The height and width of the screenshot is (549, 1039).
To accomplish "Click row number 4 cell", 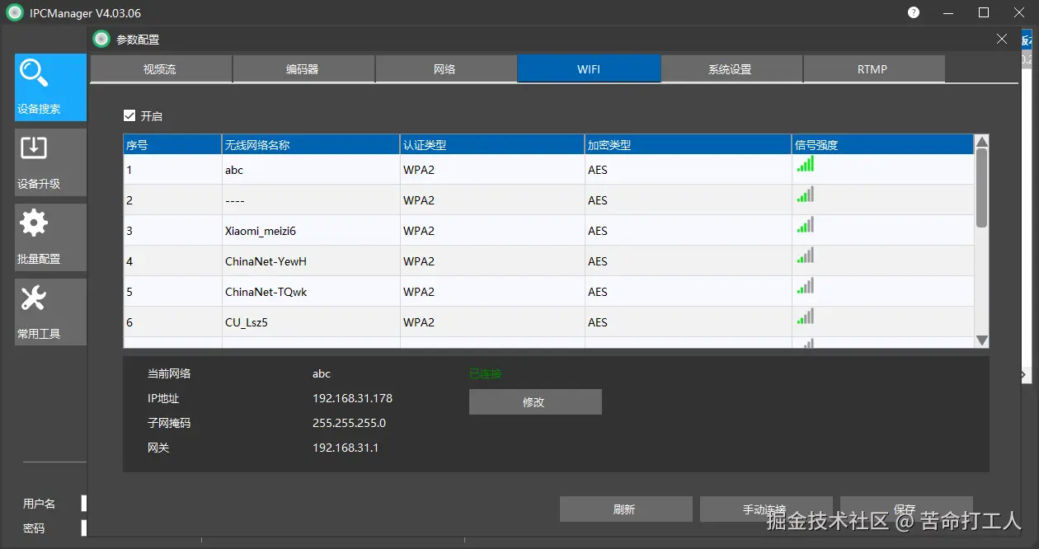I will [x=172, y=261].
